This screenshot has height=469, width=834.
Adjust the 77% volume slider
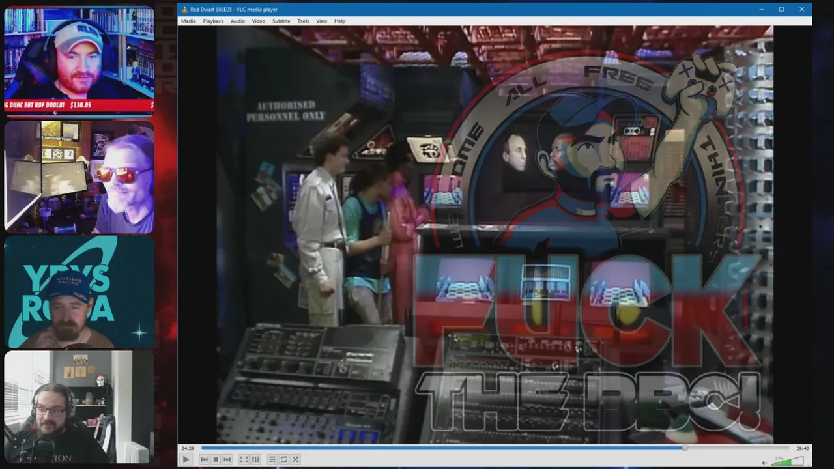point(788,462)
